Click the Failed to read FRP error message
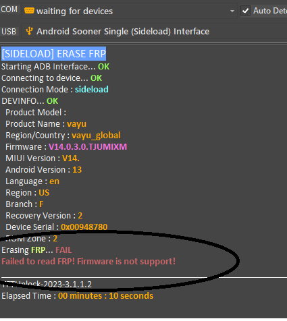The image size is (287, 321). tap(88, 262)
